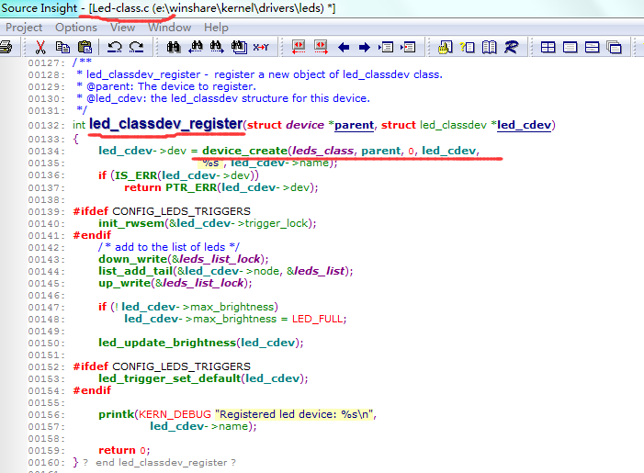Viewport: 644px width, 473px height.
Task: Open the Search binoculars icon
Action: [174, 47]
